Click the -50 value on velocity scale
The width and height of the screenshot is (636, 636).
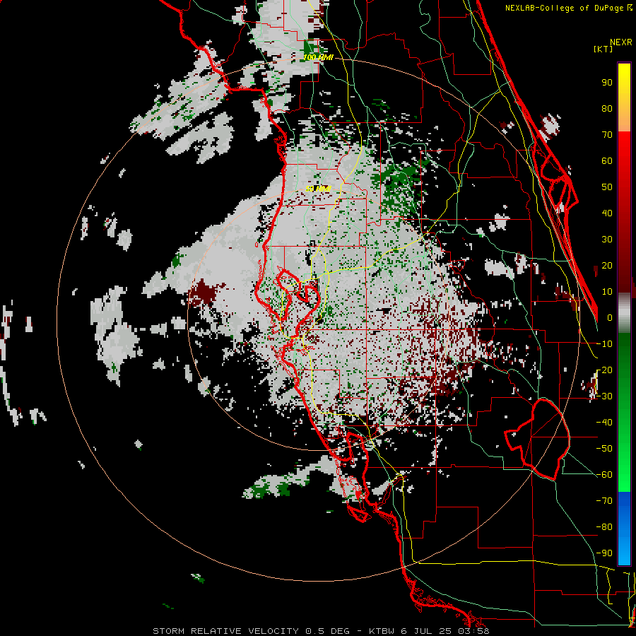tap(604, 449)
